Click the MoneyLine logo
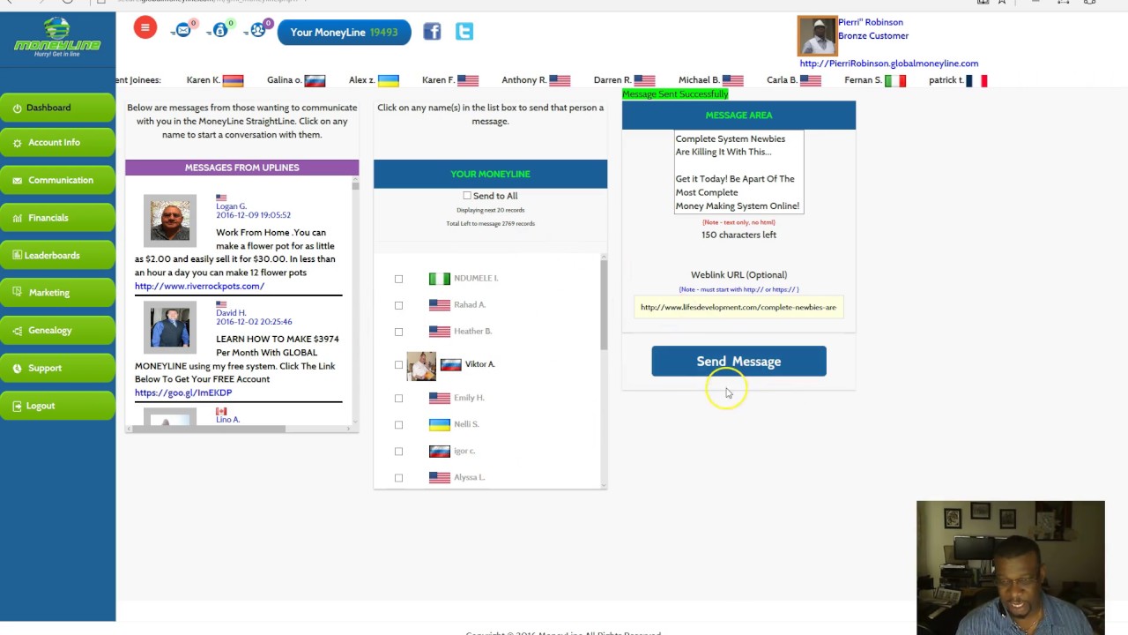The width and height of the screenshot is (1128, 635). [57, 37]
